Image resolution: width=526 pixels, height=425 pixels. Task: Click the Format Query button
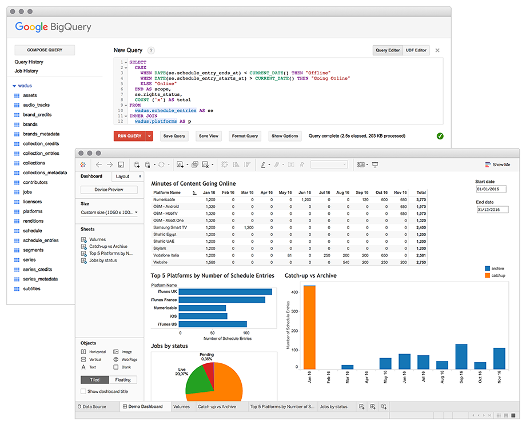coord(245,136)
